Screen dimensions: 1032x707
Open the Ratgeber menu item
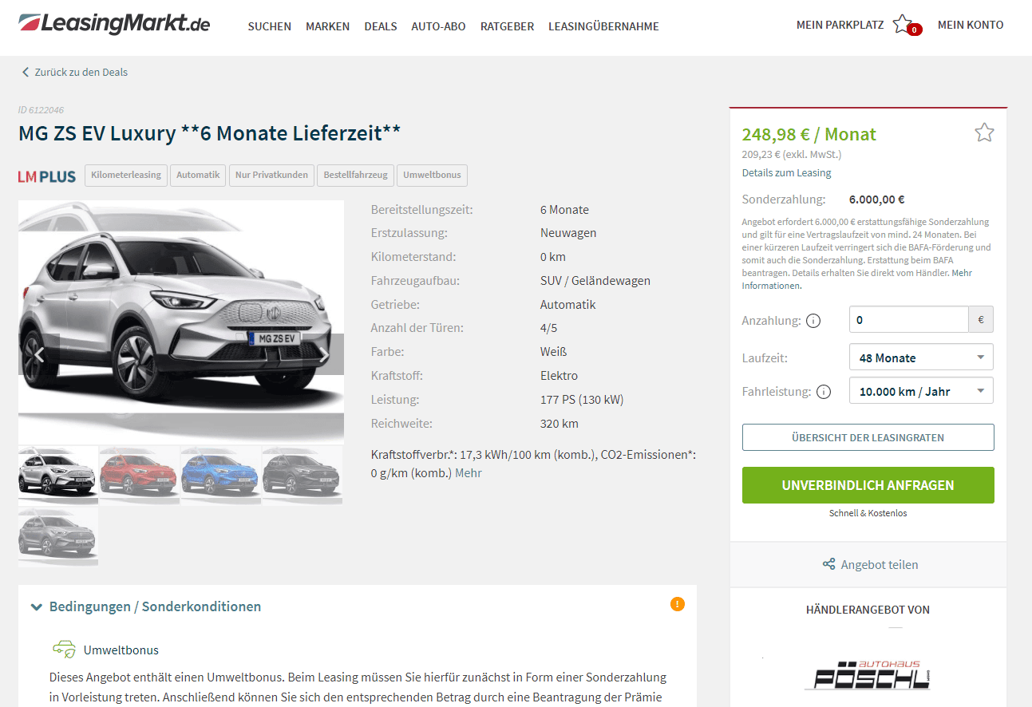coord(507,26)
